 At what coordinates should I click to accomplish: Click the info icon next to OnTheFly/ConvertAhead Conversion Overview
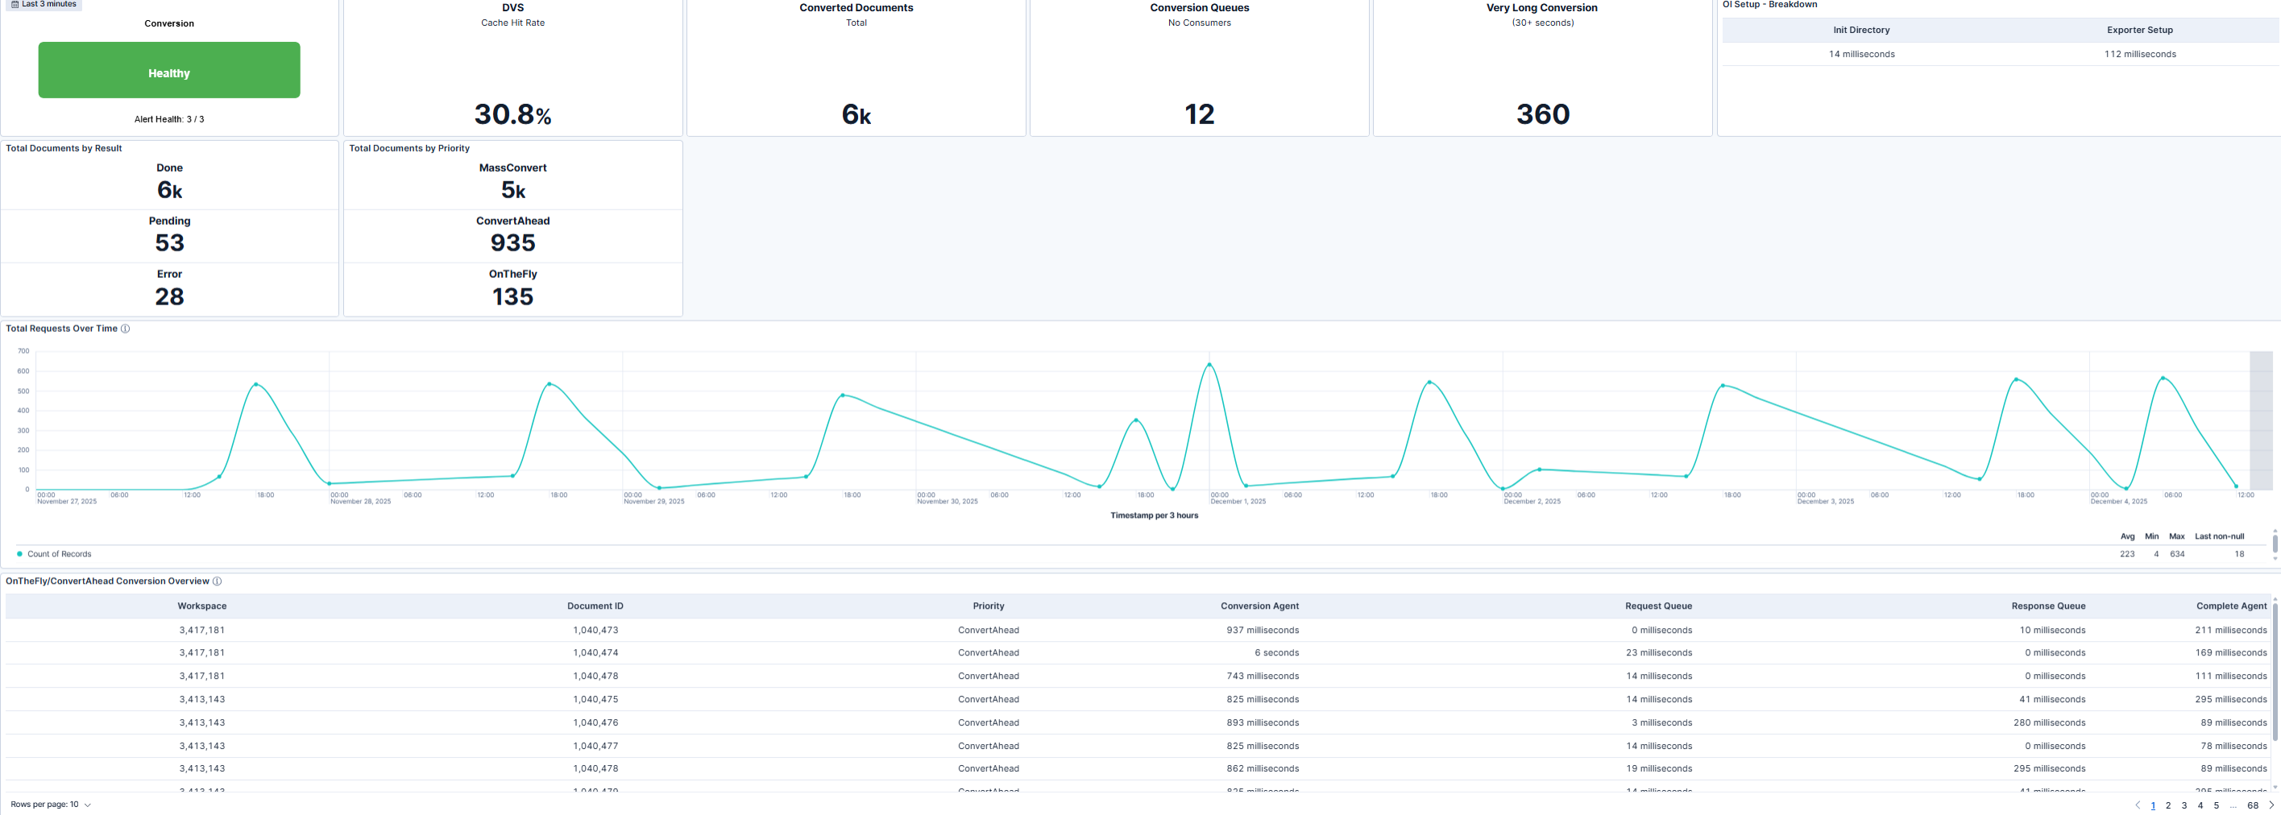click(218, 581)
